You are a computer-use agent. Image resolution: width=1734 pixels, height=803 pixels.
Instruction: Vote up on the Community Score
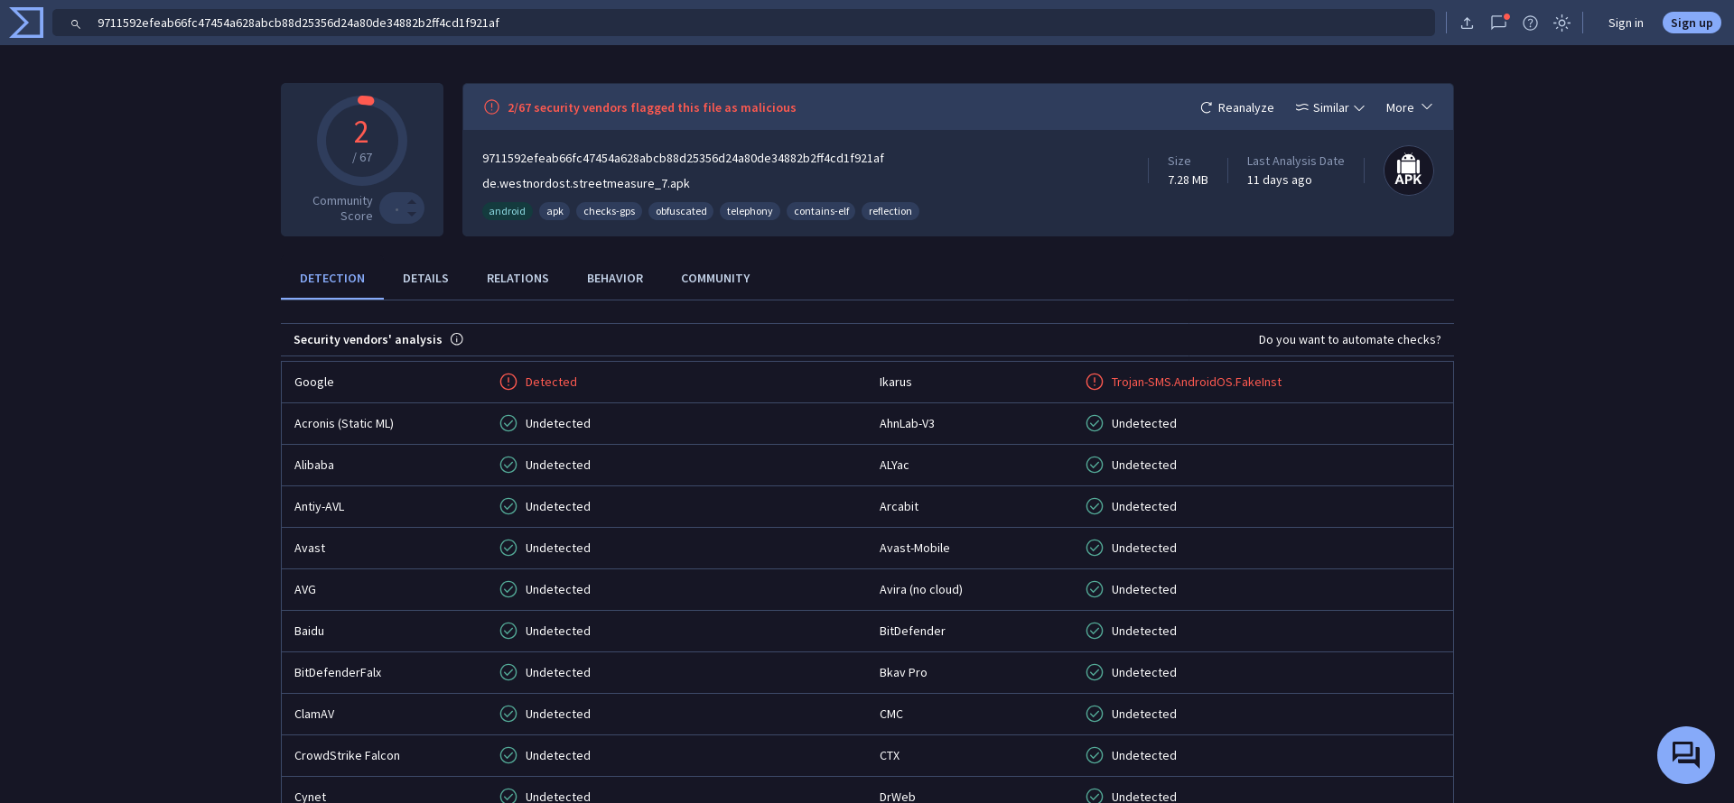coord(412,201)
